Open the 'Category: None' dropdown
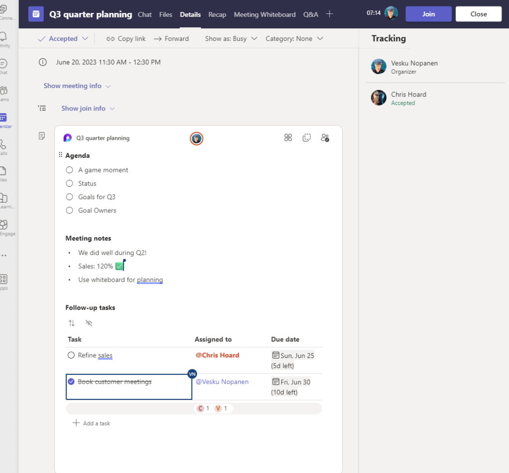 [294, 39]
